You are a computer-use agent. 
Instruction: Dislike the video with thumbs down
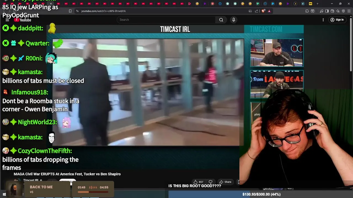(x=210, y=182)
